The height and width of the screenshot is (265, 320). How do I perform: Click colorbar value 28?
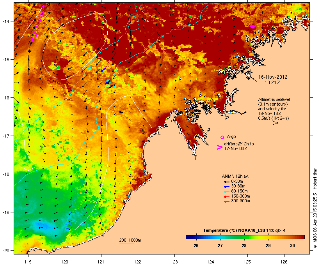[x=244, y=246]
